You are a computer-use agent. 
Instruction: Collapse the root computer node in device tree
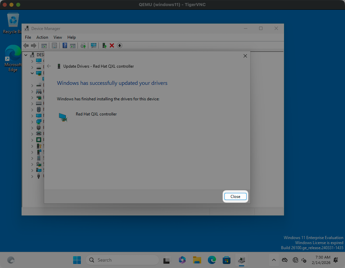[x=26, y=55]
